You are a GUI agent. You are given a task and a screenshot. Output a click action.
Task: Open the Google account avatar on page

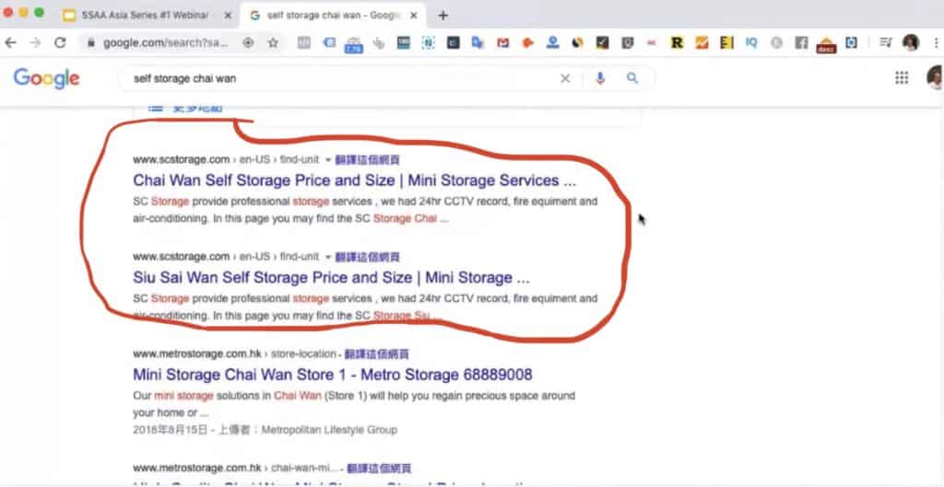(937, 77)
